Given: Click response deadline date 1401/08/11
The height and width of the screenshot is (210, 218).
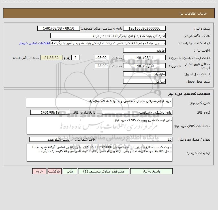Looking at the screenshot, I should click(144, 58).
